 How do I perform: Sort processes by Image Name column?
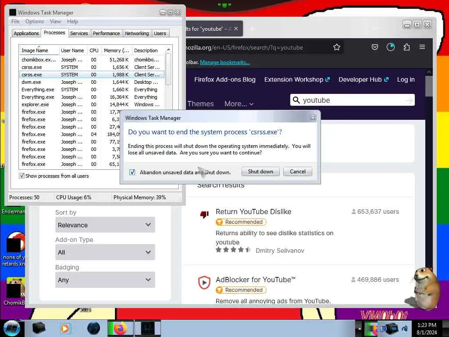[x=39, y=50]
